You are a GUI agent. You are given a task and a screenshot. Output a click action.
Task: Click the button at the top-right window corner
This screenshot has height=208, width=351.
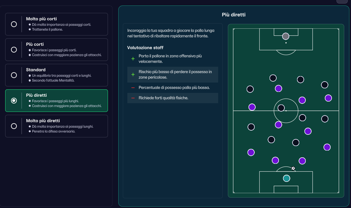pos(342,1)
